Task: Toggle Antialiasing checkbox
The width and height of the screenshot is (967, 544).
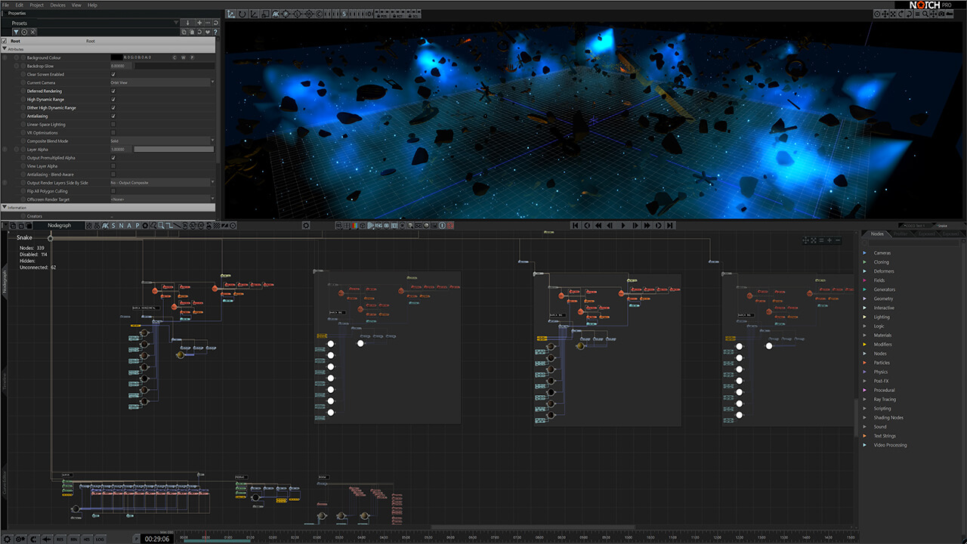Action: tap(113, 116)
